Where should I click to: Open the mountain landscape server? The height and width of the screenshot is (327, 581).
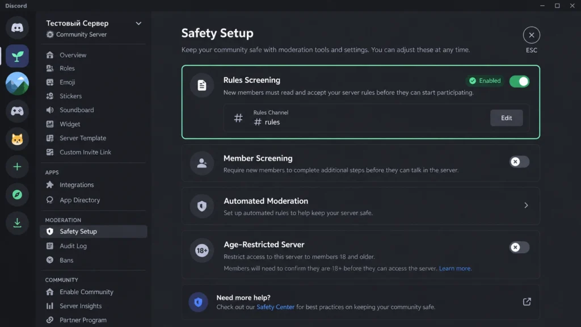click(x=17, y=83)
